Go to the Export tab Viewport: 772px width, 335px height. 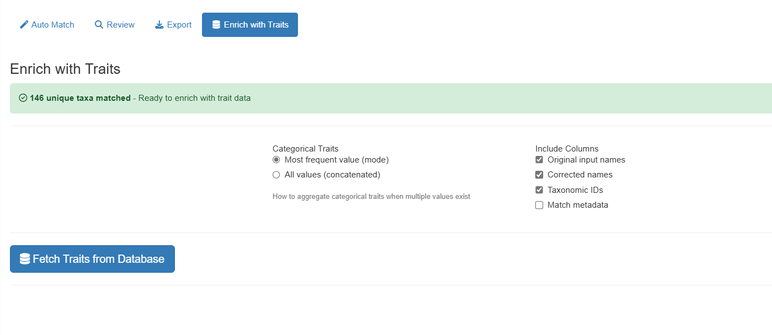[x=173, y=25]
